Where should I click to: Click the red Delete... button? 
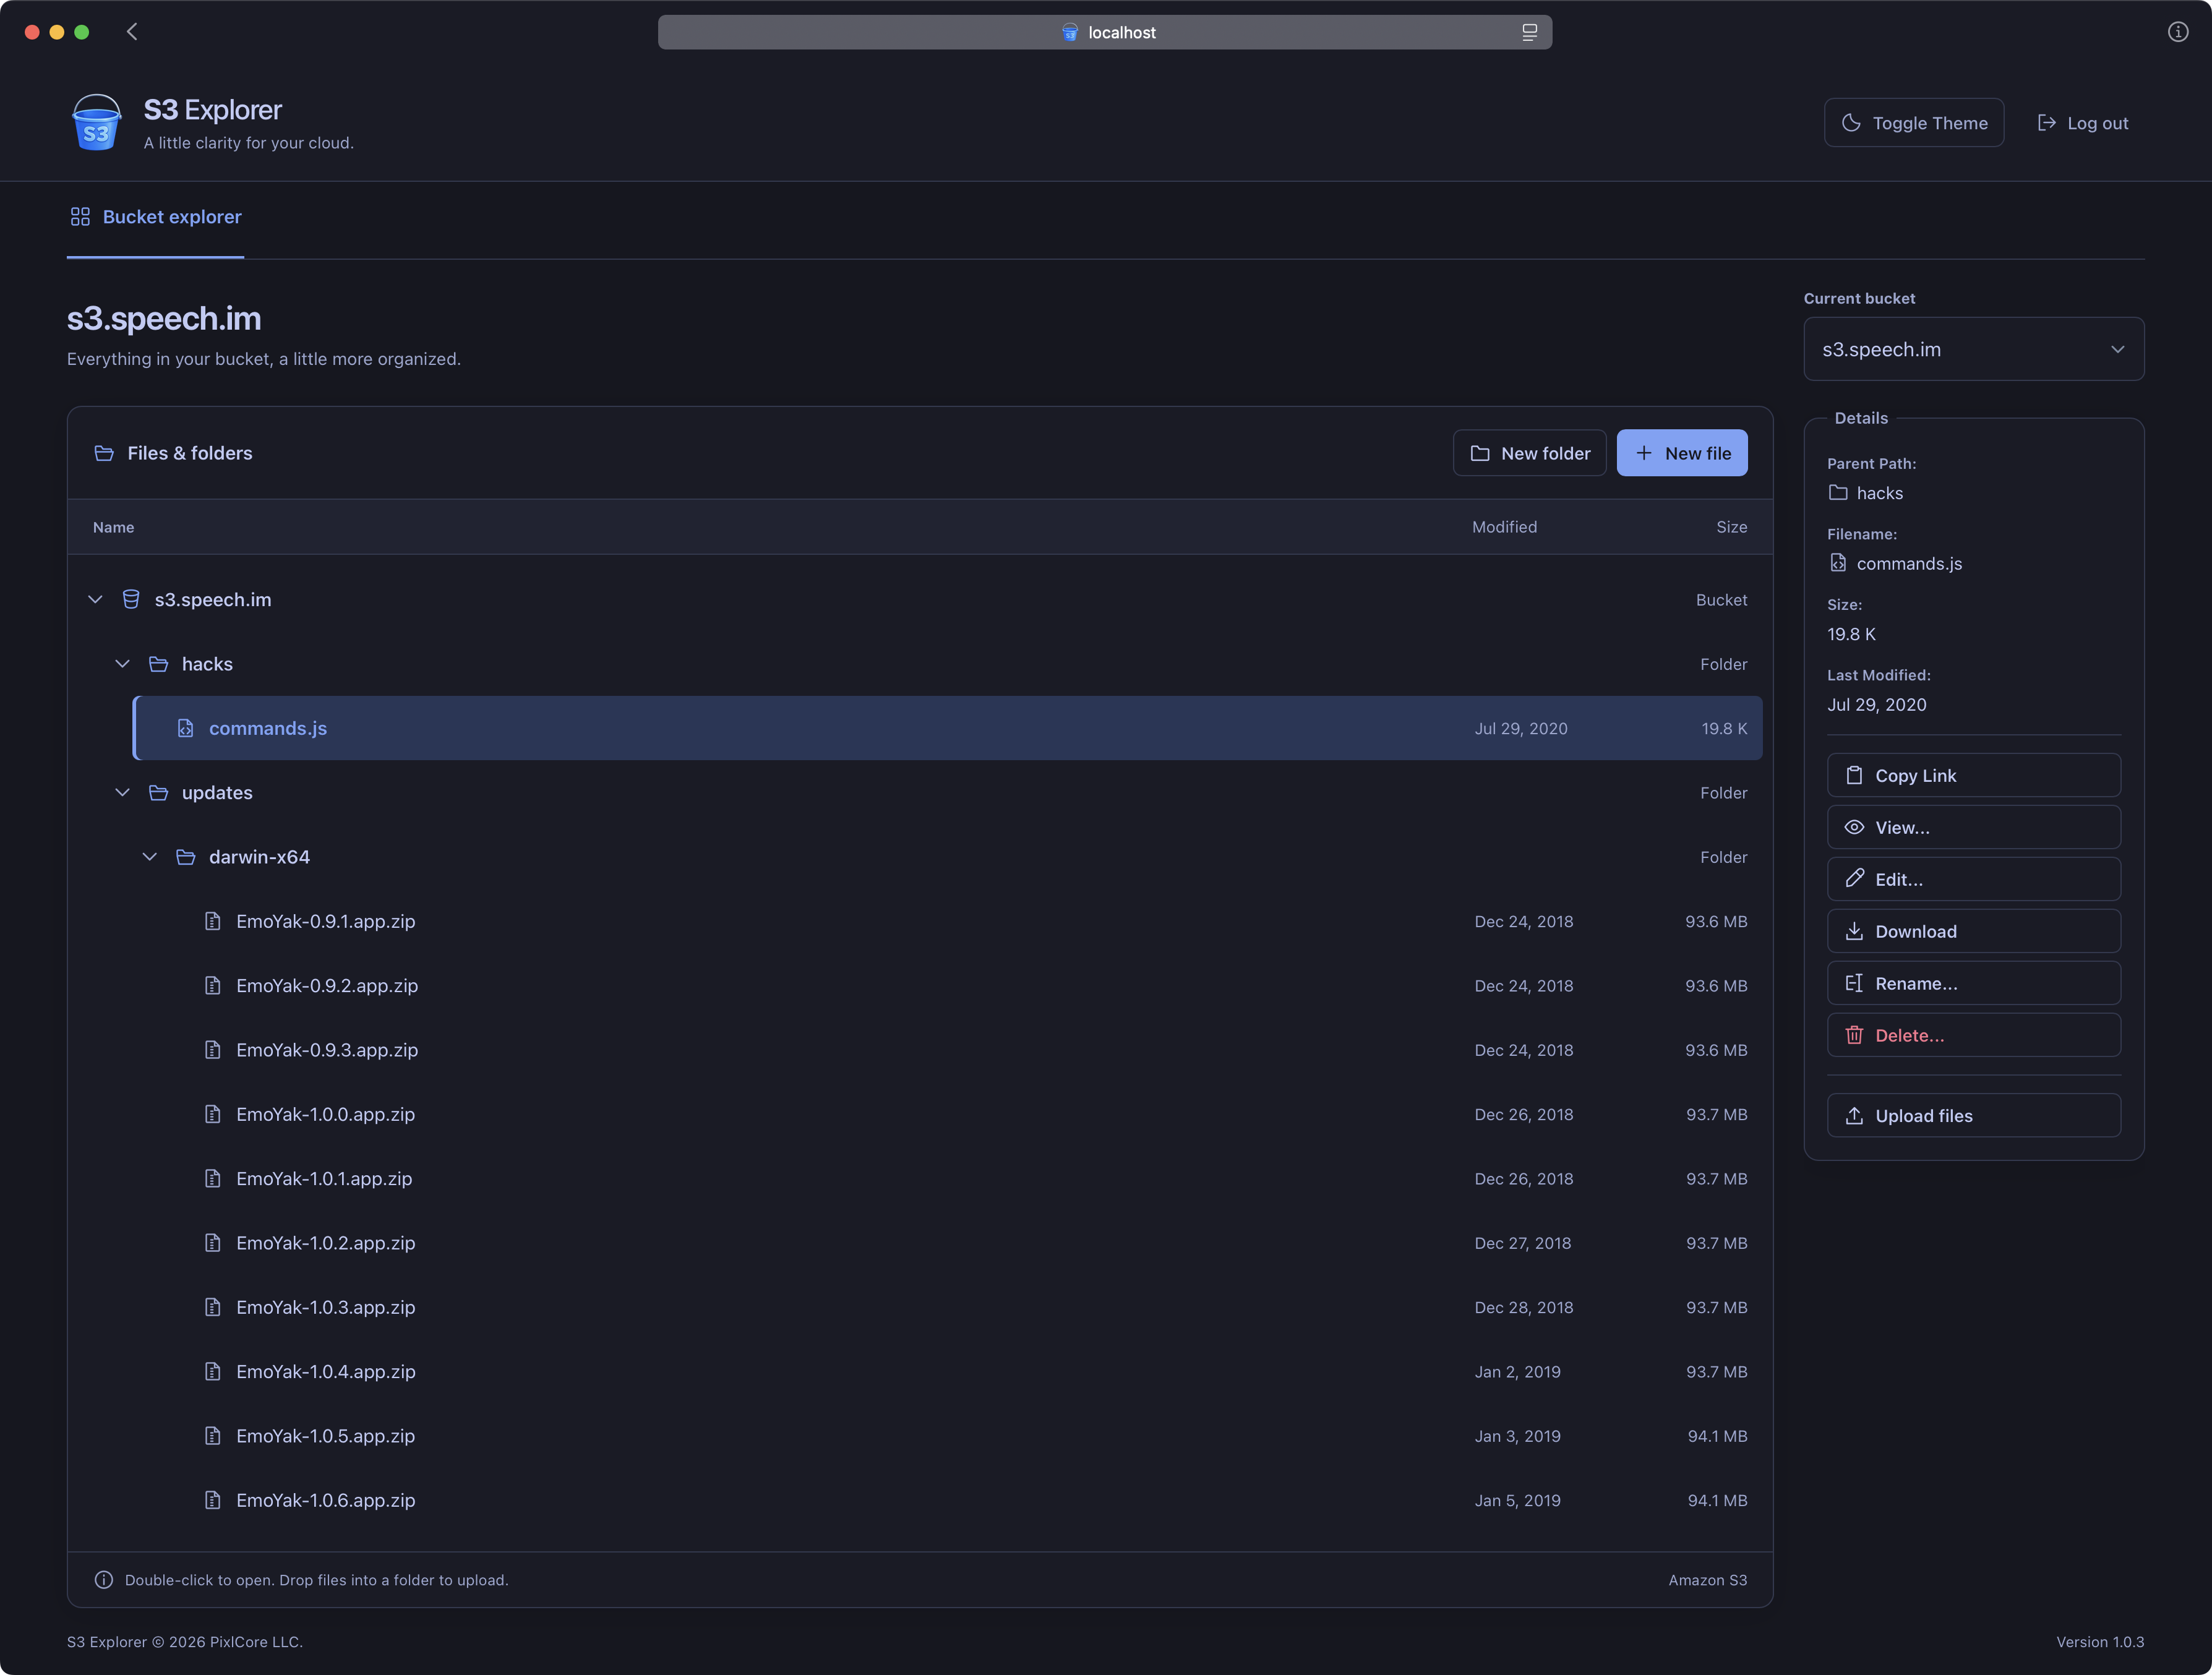[x=1974, y=1035]
